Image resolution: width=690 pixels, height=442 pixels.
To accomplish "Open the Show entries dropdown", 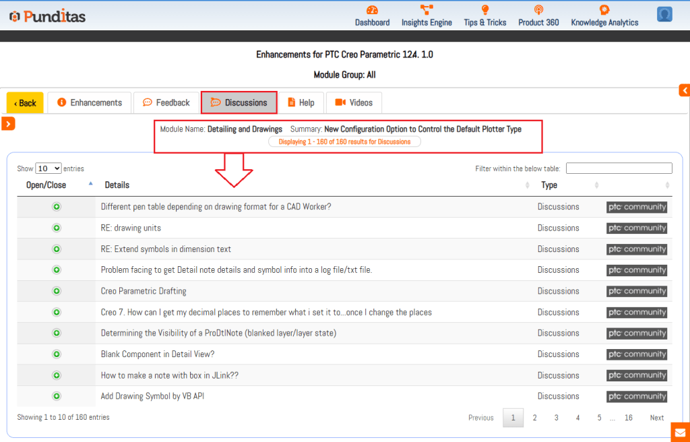I will (x=49, y=168).
